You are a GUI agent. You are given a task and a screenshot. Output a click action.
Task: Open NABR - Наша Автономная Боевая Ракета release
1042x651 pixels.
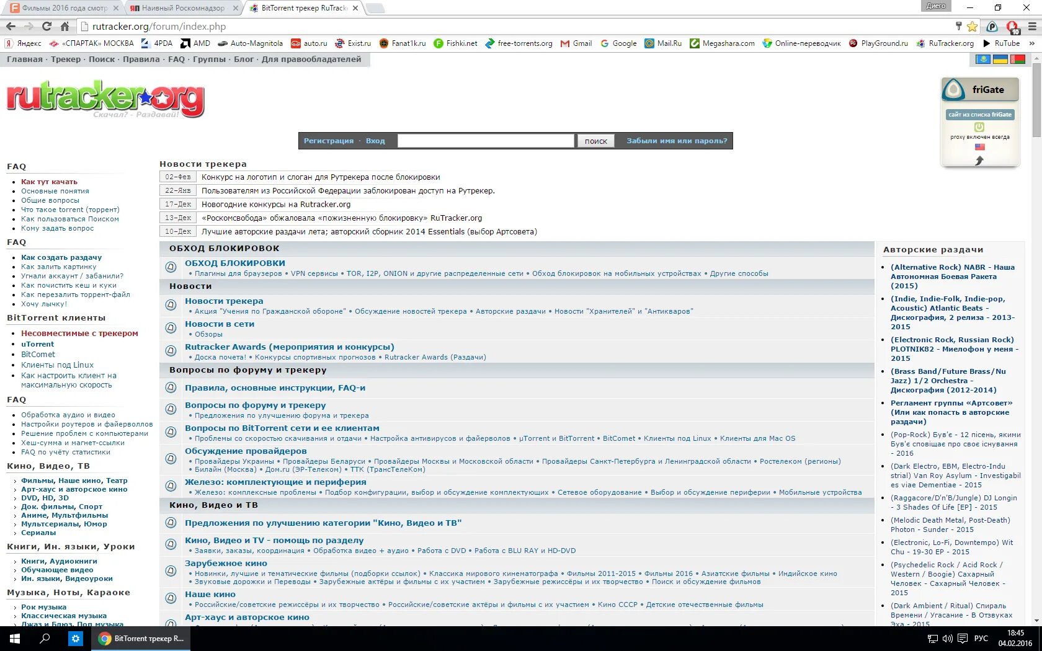[953, 277]
